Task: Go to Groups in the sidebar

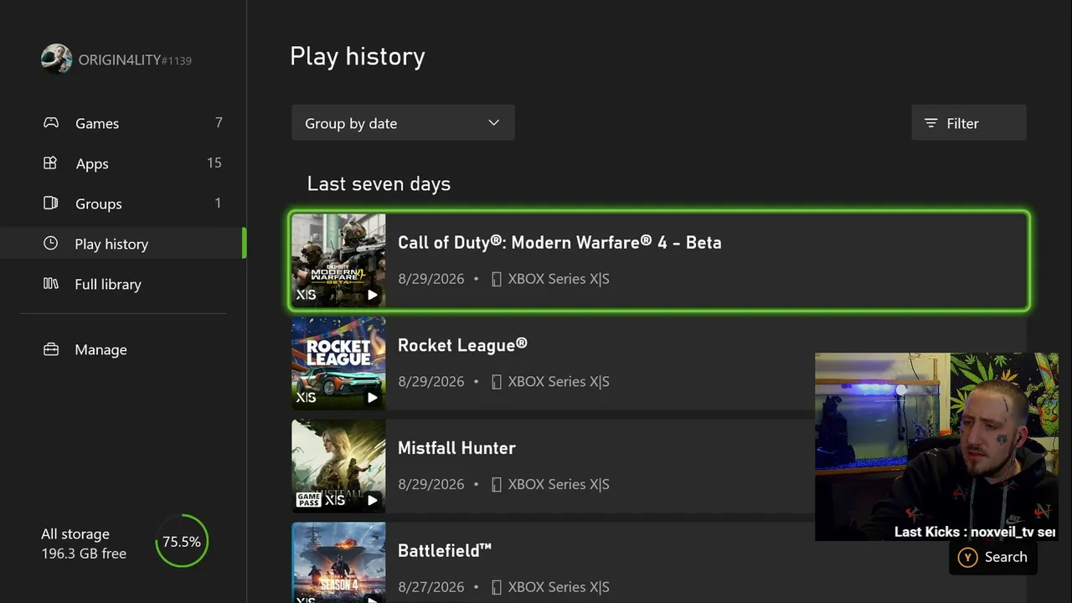Action: tap(123, 204)
